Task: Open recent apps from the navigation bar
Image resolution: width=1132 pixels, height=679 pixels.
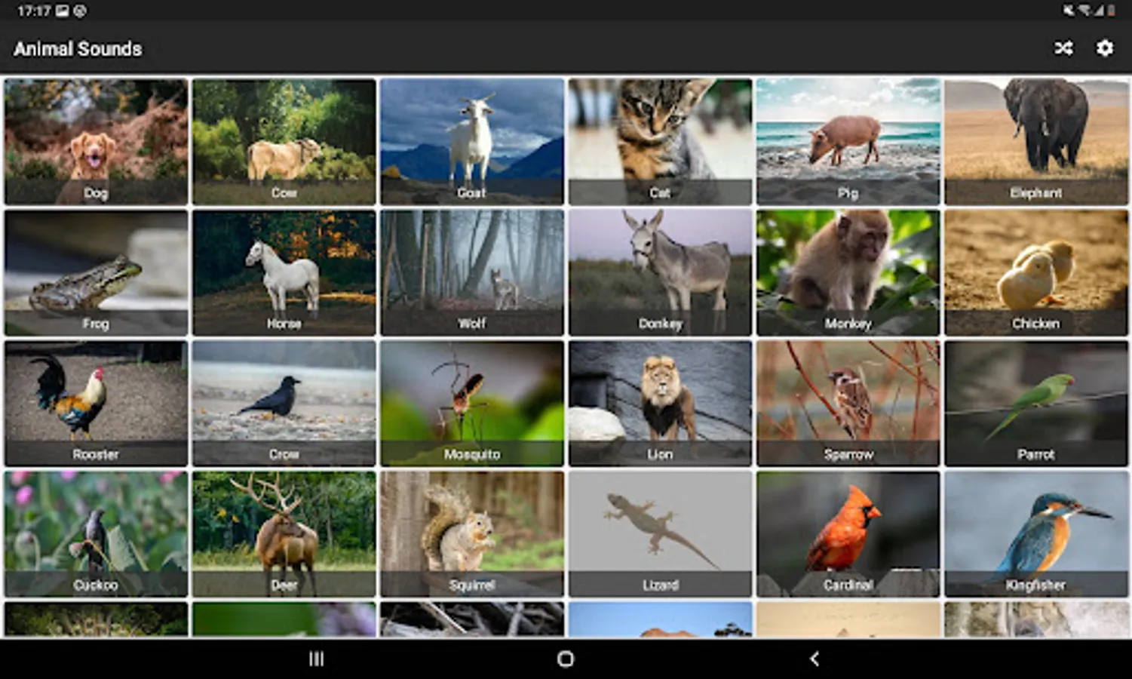Action: click(317, 659)
